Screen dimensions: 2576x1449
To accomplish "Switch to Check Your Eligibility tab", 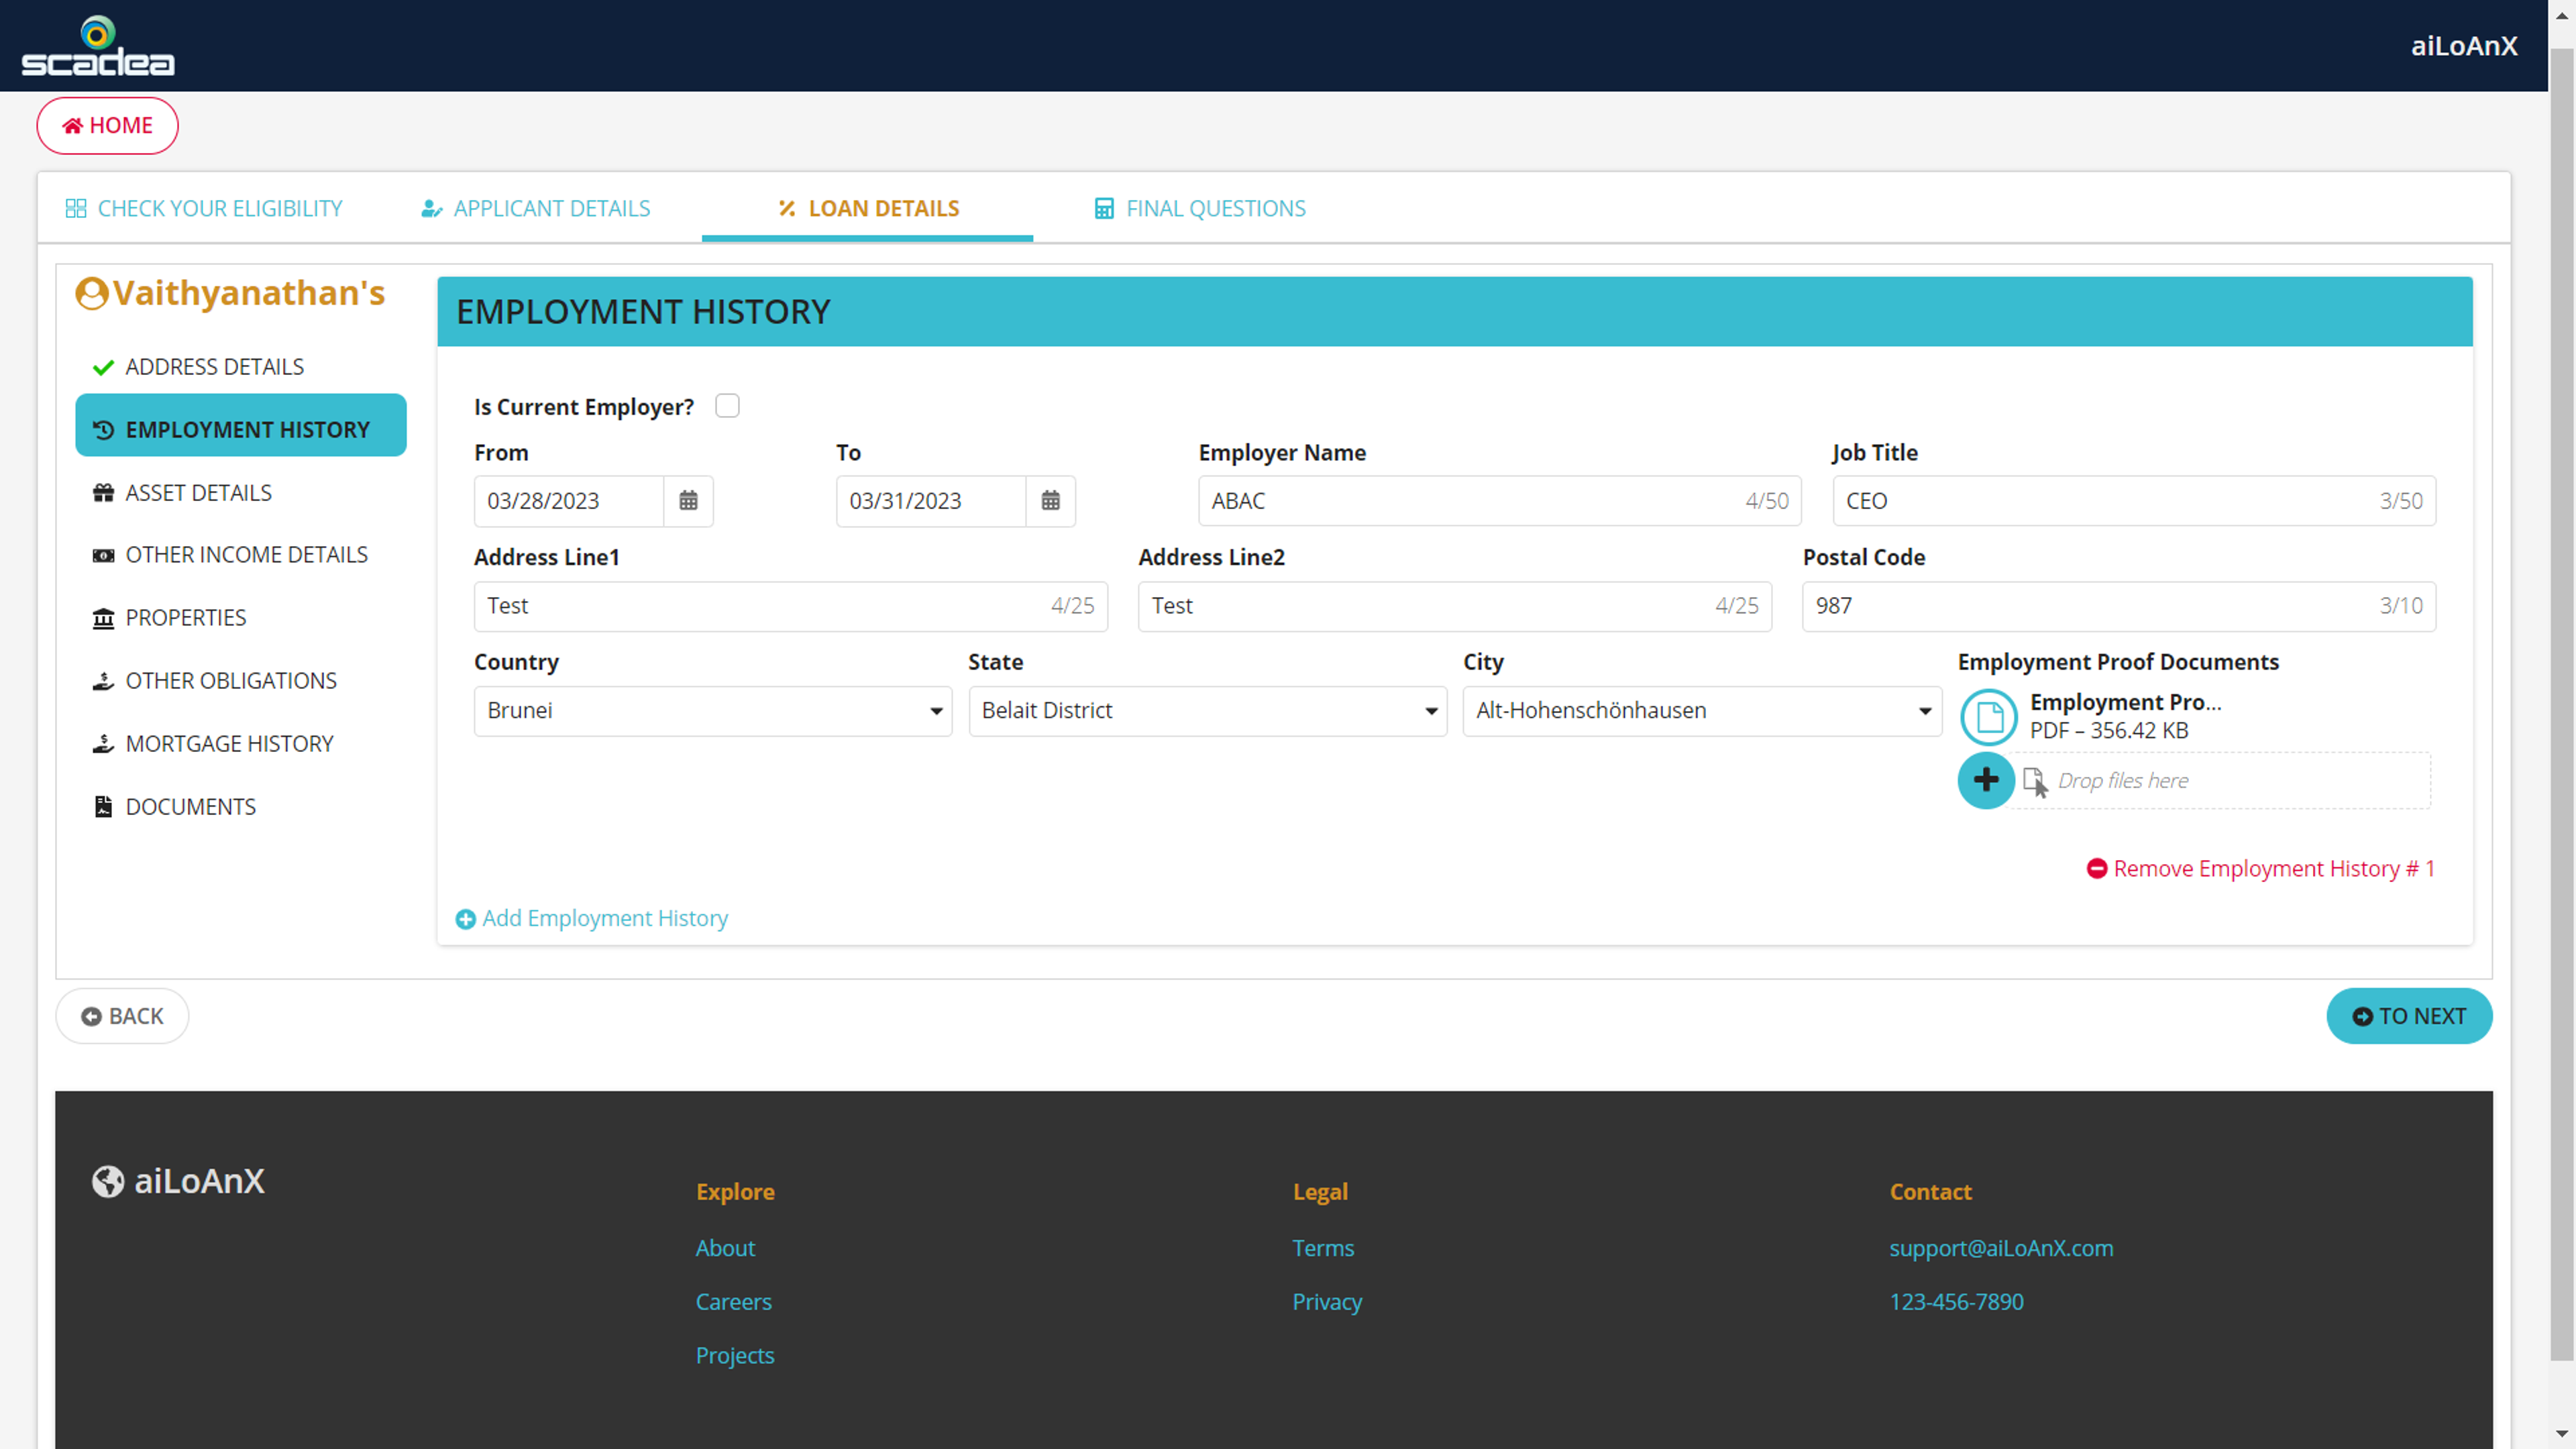I will click(204, 209).
